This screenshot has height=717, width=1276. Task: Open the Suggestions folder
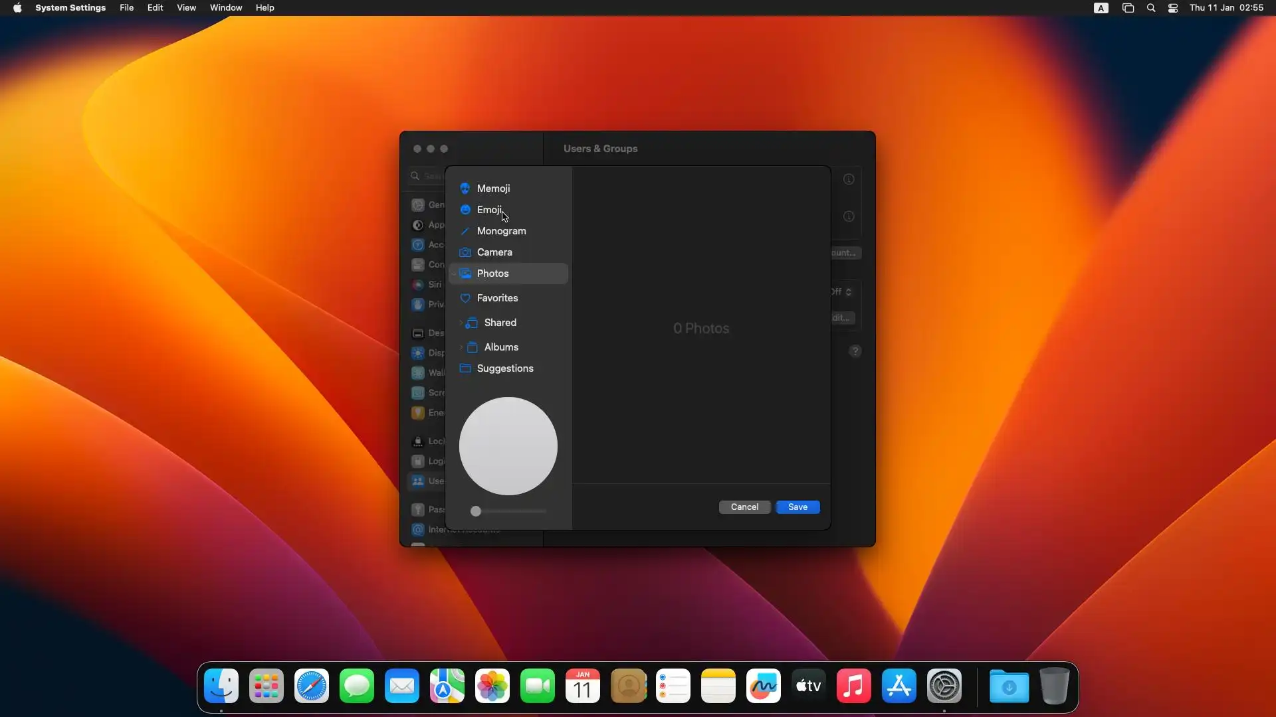click(x=504, y=368)
